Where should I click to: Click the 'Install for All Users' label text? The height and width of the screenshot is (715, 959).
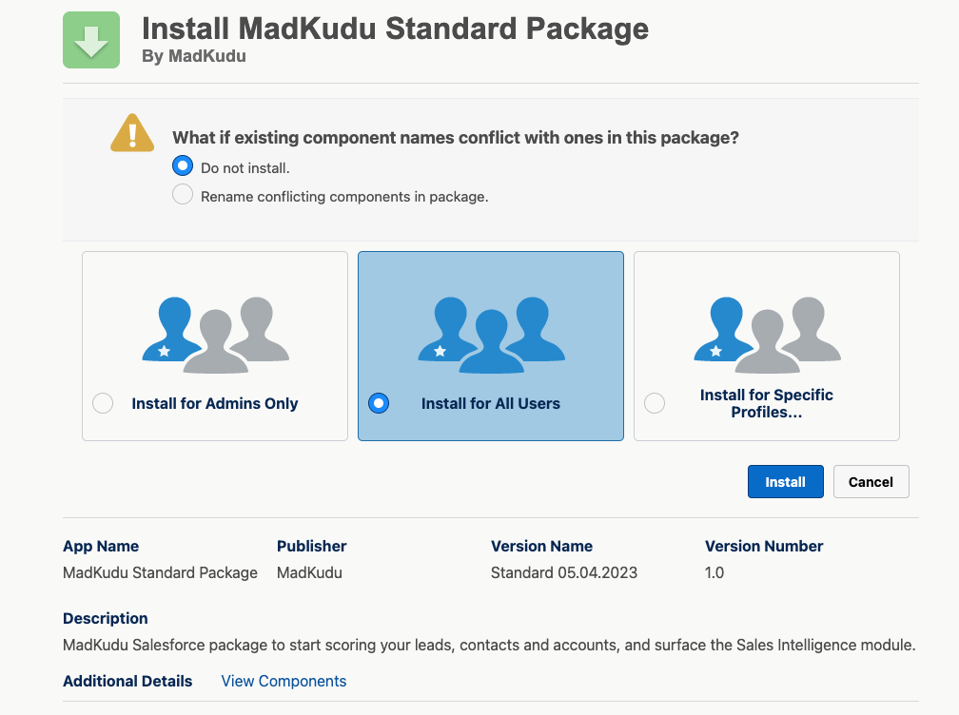pyautogui.click(x=491, y=403)
